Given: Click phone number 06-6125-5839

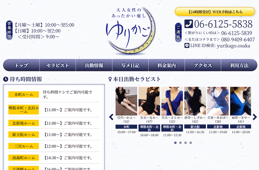Looking at the screenshot, I should [237, 33].
